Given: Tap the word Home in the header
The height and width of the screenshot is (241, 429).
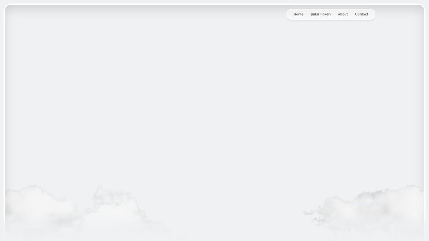Looking at the screenshot, I should 298,14.
